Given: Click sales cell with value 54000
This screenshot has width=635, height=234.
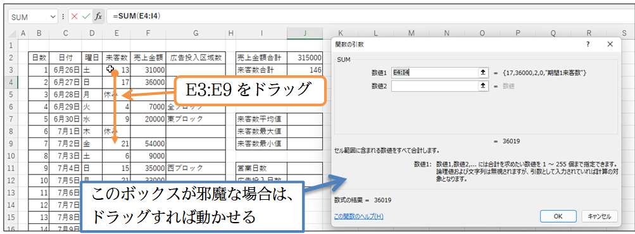Looking at the screenshot, I should [x=148, y=144].
